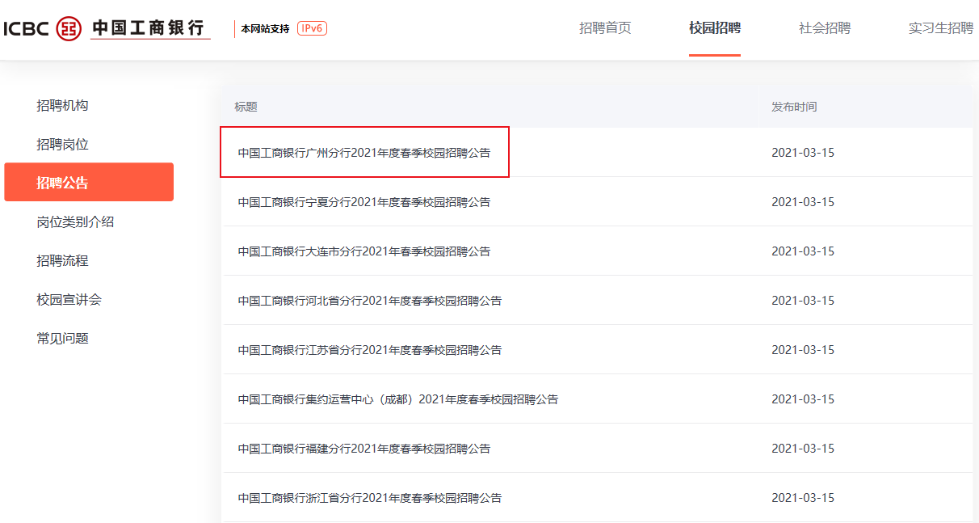Open the 宁夏分行 2021 spring recruitment notice
The height and width of the screenshot is (523, 979).
363,201
